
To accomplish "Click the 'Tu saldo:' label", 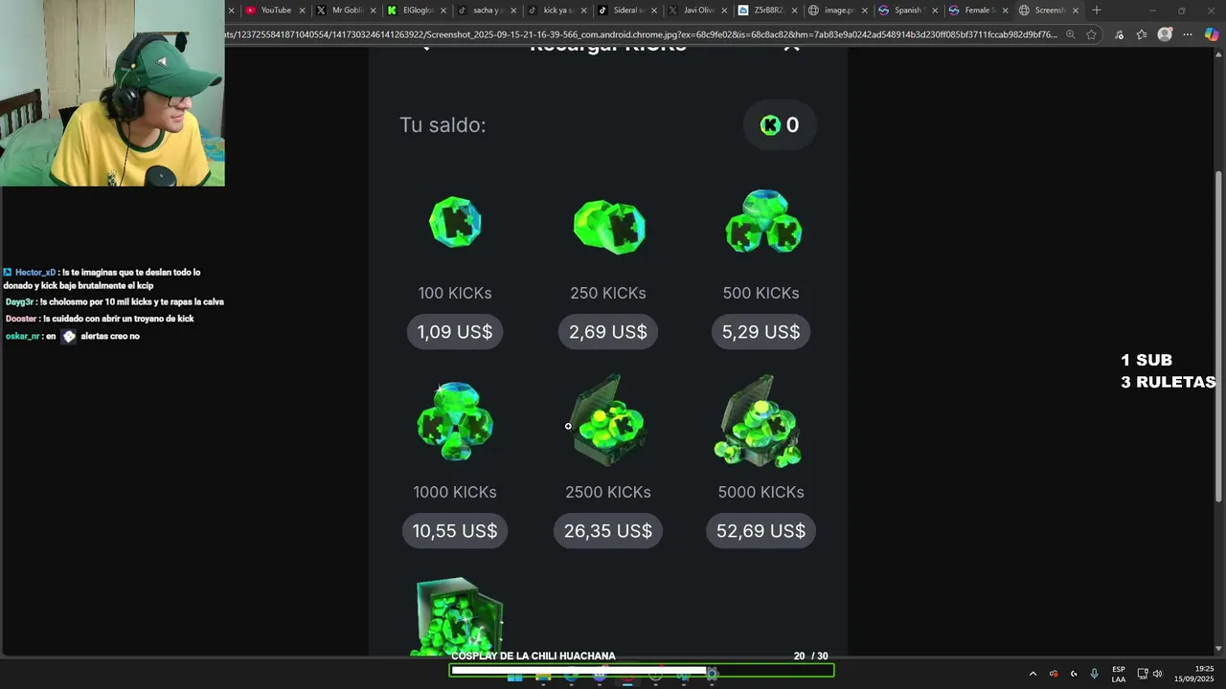I will tap(443, 125).
